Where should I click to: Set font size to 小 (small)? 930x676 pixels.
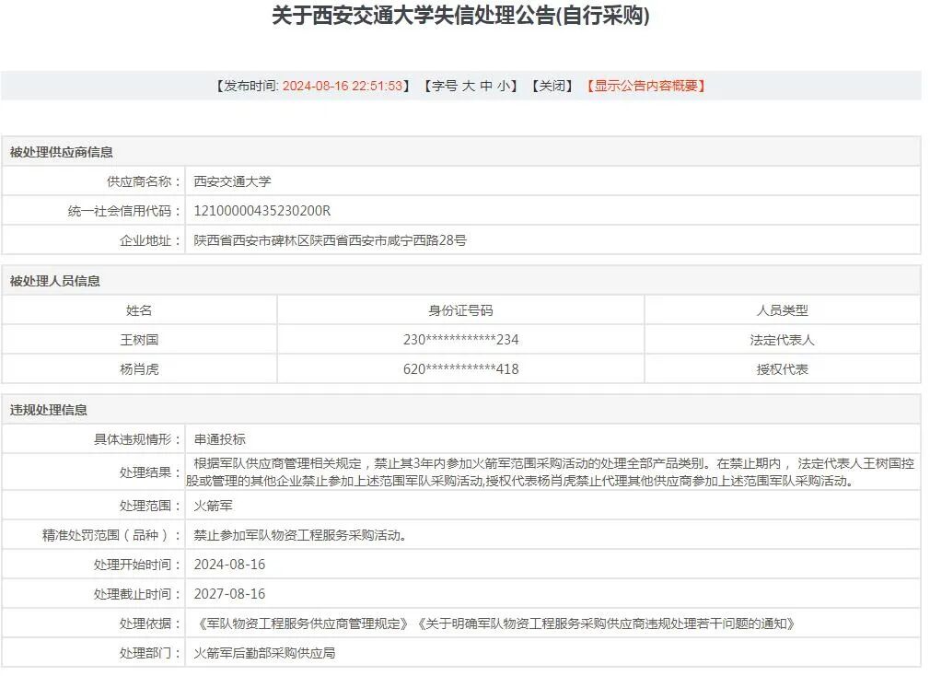coord(504,86)
